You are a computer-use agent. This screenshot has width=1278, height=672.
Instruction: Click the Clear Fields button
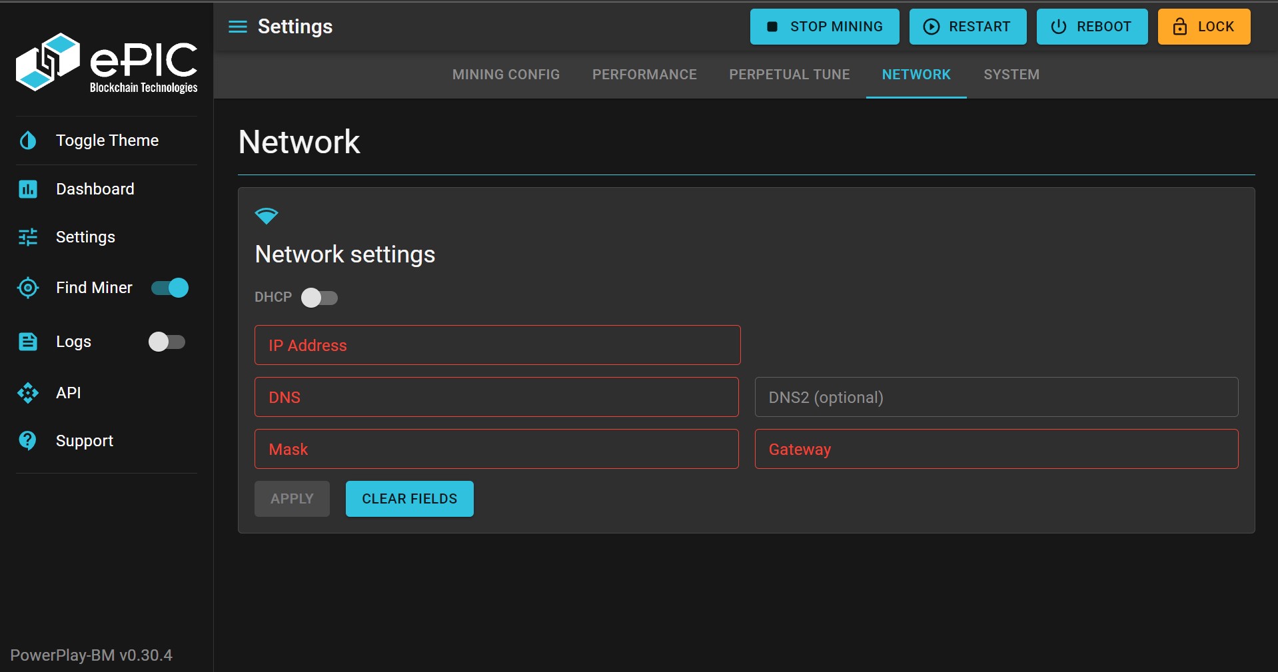(409, 499)
